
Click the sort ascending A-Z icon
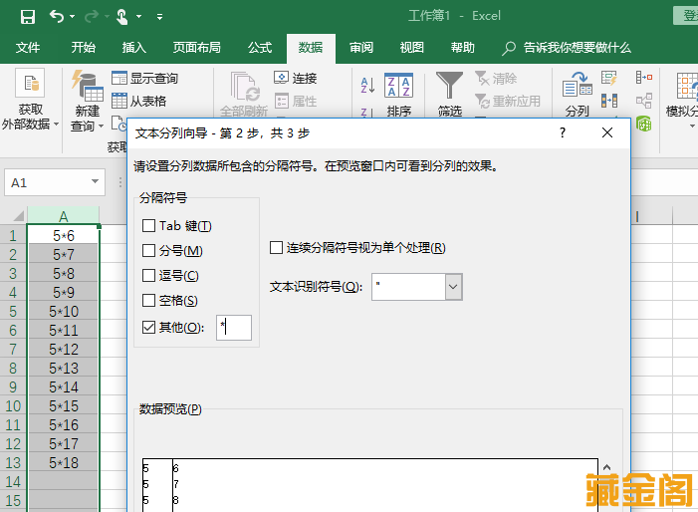(x=367, y=85)
